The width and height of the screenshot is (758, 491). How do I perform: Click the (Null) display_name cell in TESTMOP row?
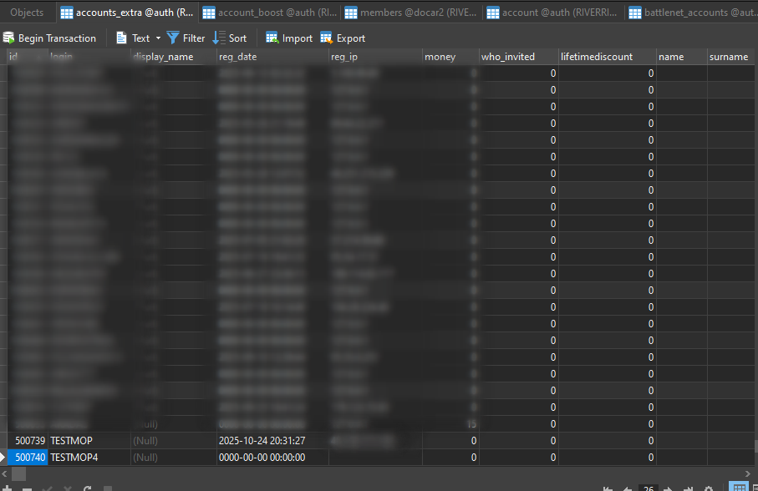pyautogui.click(x=174, y=441)
